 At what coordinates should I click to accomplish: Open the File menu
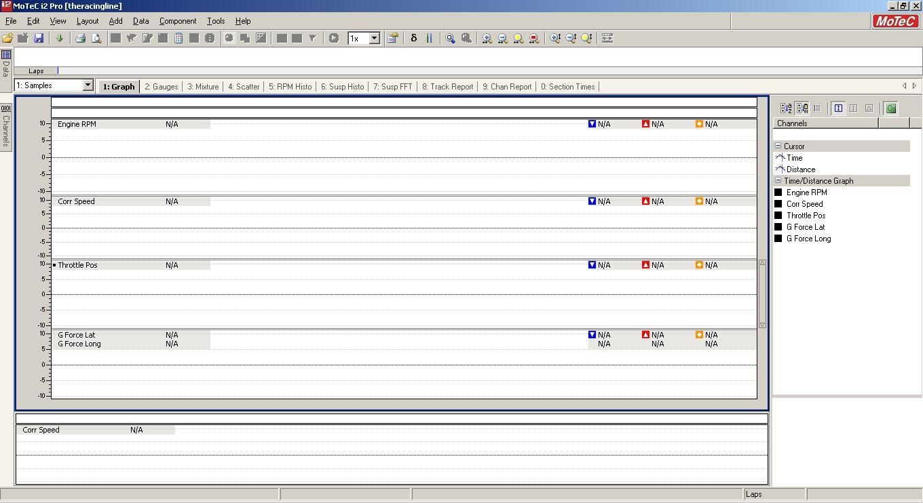11,21
